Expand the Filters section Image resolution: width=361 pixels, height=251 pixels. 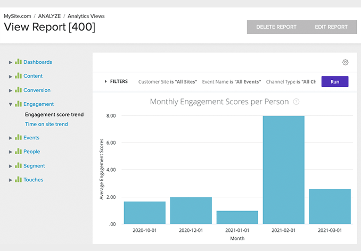point(116,82)
